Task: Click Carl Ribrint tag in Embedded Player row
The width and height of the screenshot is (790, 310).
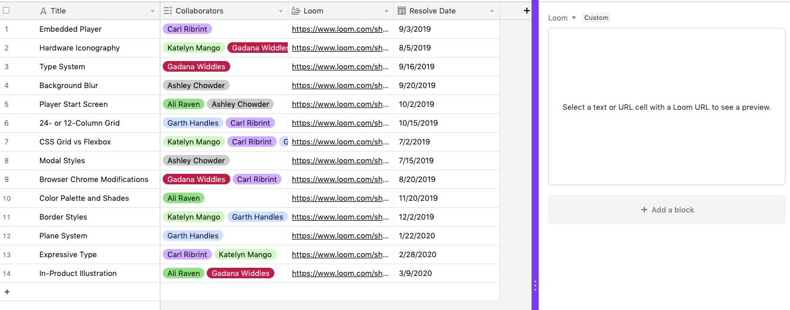Action: [187, 29]
